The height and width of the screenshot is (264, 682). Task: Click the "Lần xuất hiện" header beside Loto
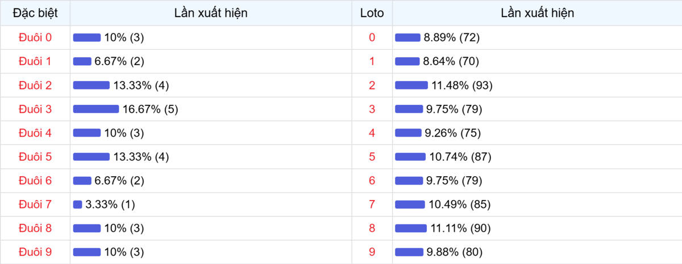[x=537, y=13]
